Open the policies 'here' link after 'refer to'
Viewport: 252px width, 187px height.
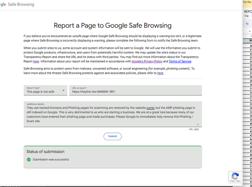160,73
